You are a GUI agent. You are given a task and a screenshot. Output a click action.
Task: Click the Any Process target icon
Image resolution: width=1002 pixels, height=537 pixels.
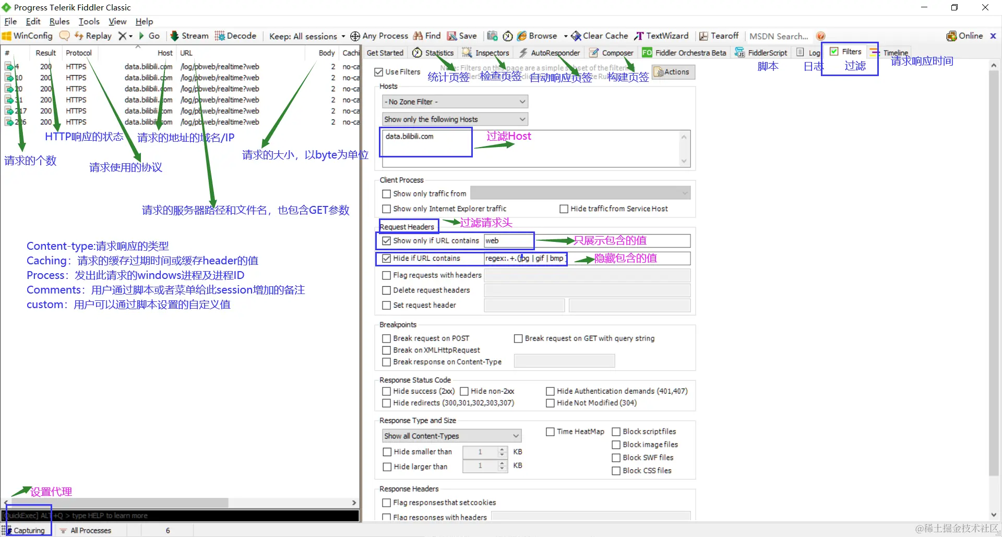355,36
